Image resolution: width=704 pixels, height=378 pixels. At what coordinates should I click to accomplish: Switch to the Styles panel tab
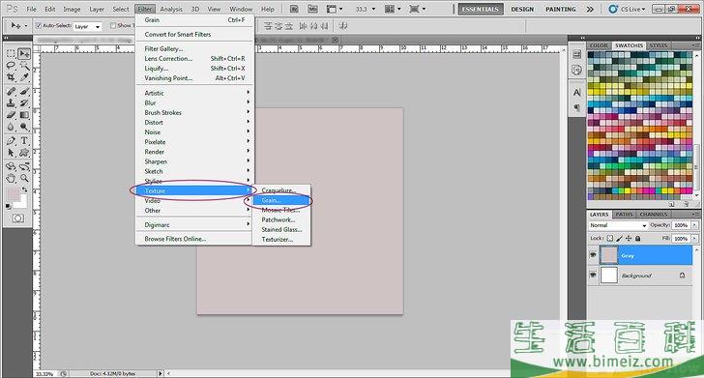pyautogui.click(x=659, y=45)
